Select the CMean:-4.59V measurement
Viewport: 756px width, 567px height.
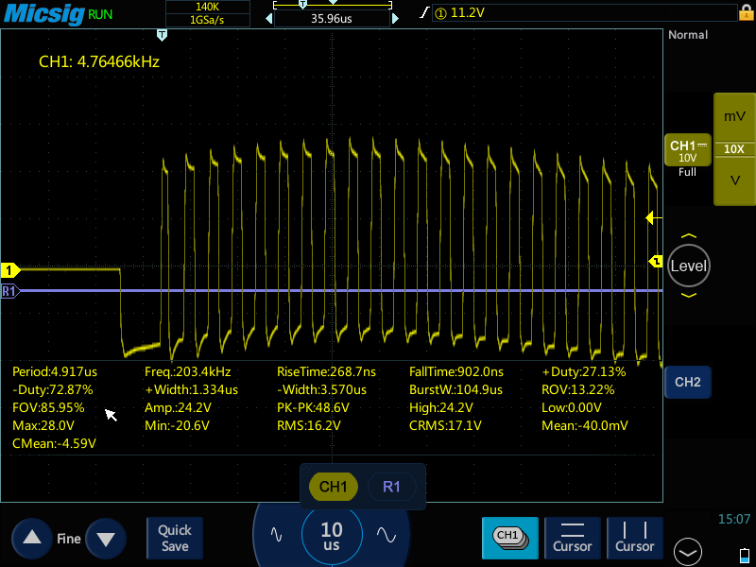[x=54, y=443]
